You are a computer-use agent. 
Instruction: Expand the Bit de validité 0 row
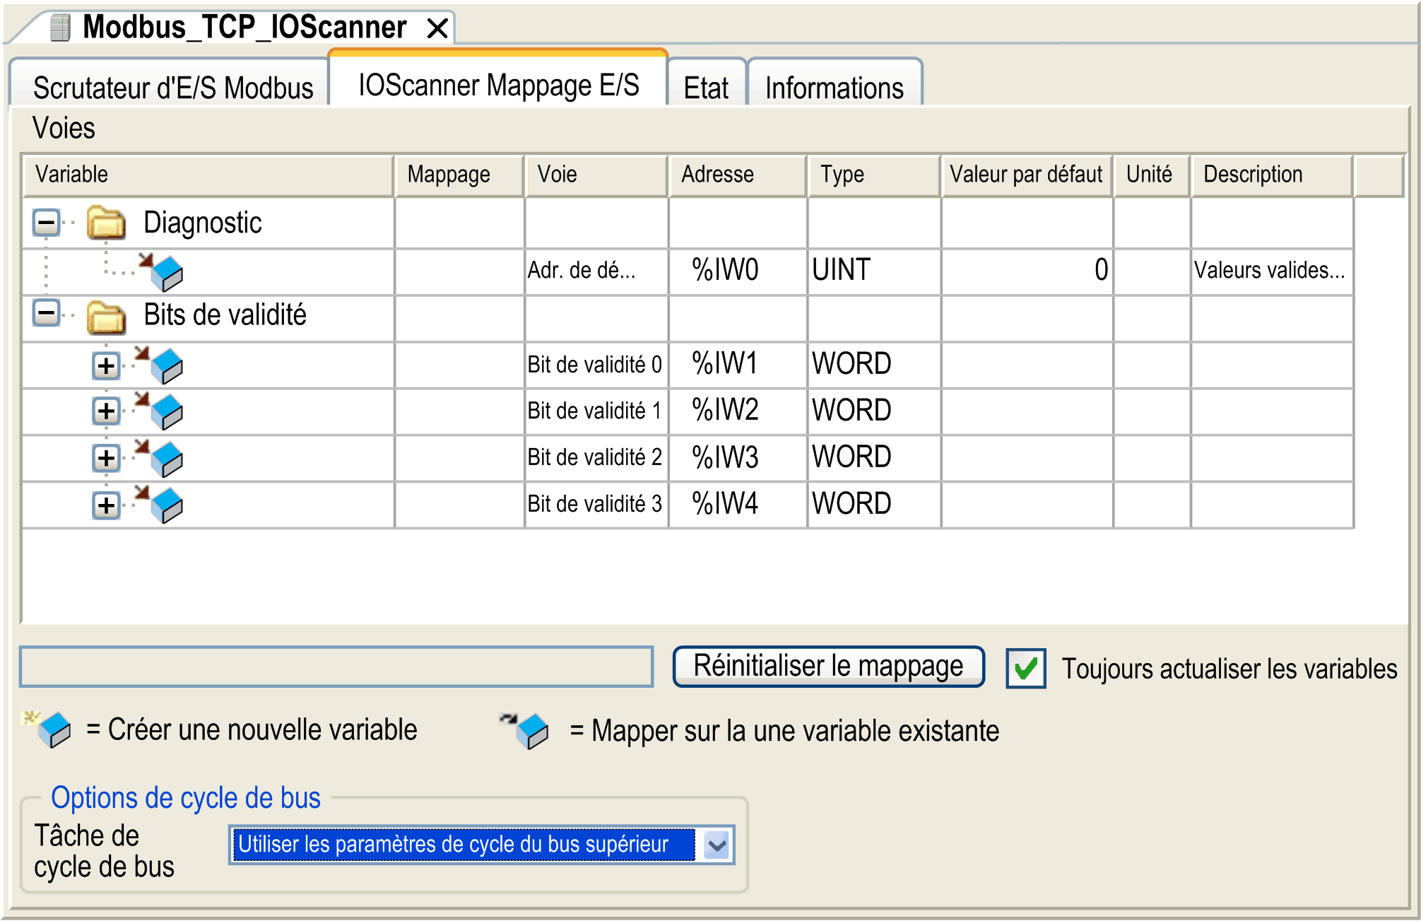(x=106, y=365)
